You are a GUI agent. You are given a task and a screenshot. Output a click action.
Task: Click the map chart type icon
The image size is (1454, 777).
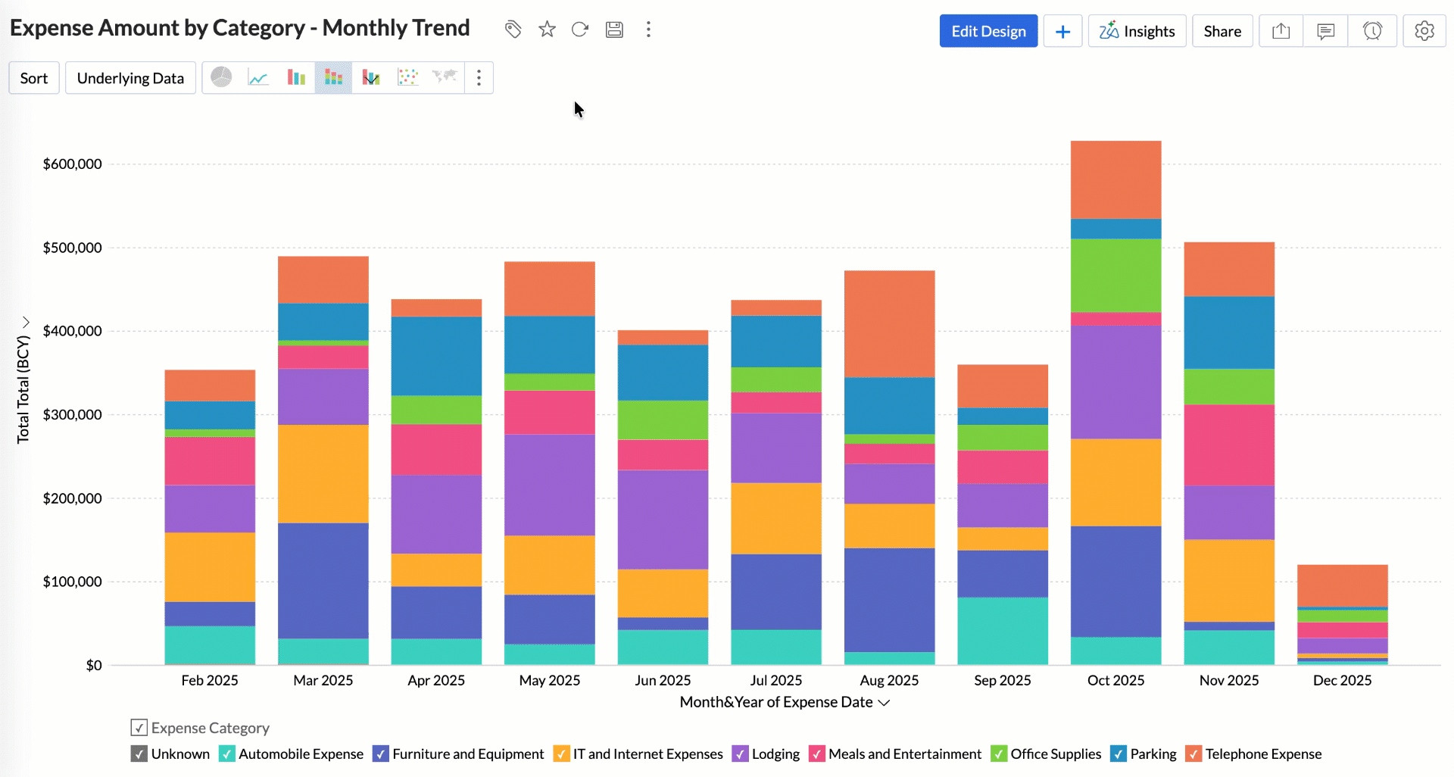click(445, 77)
